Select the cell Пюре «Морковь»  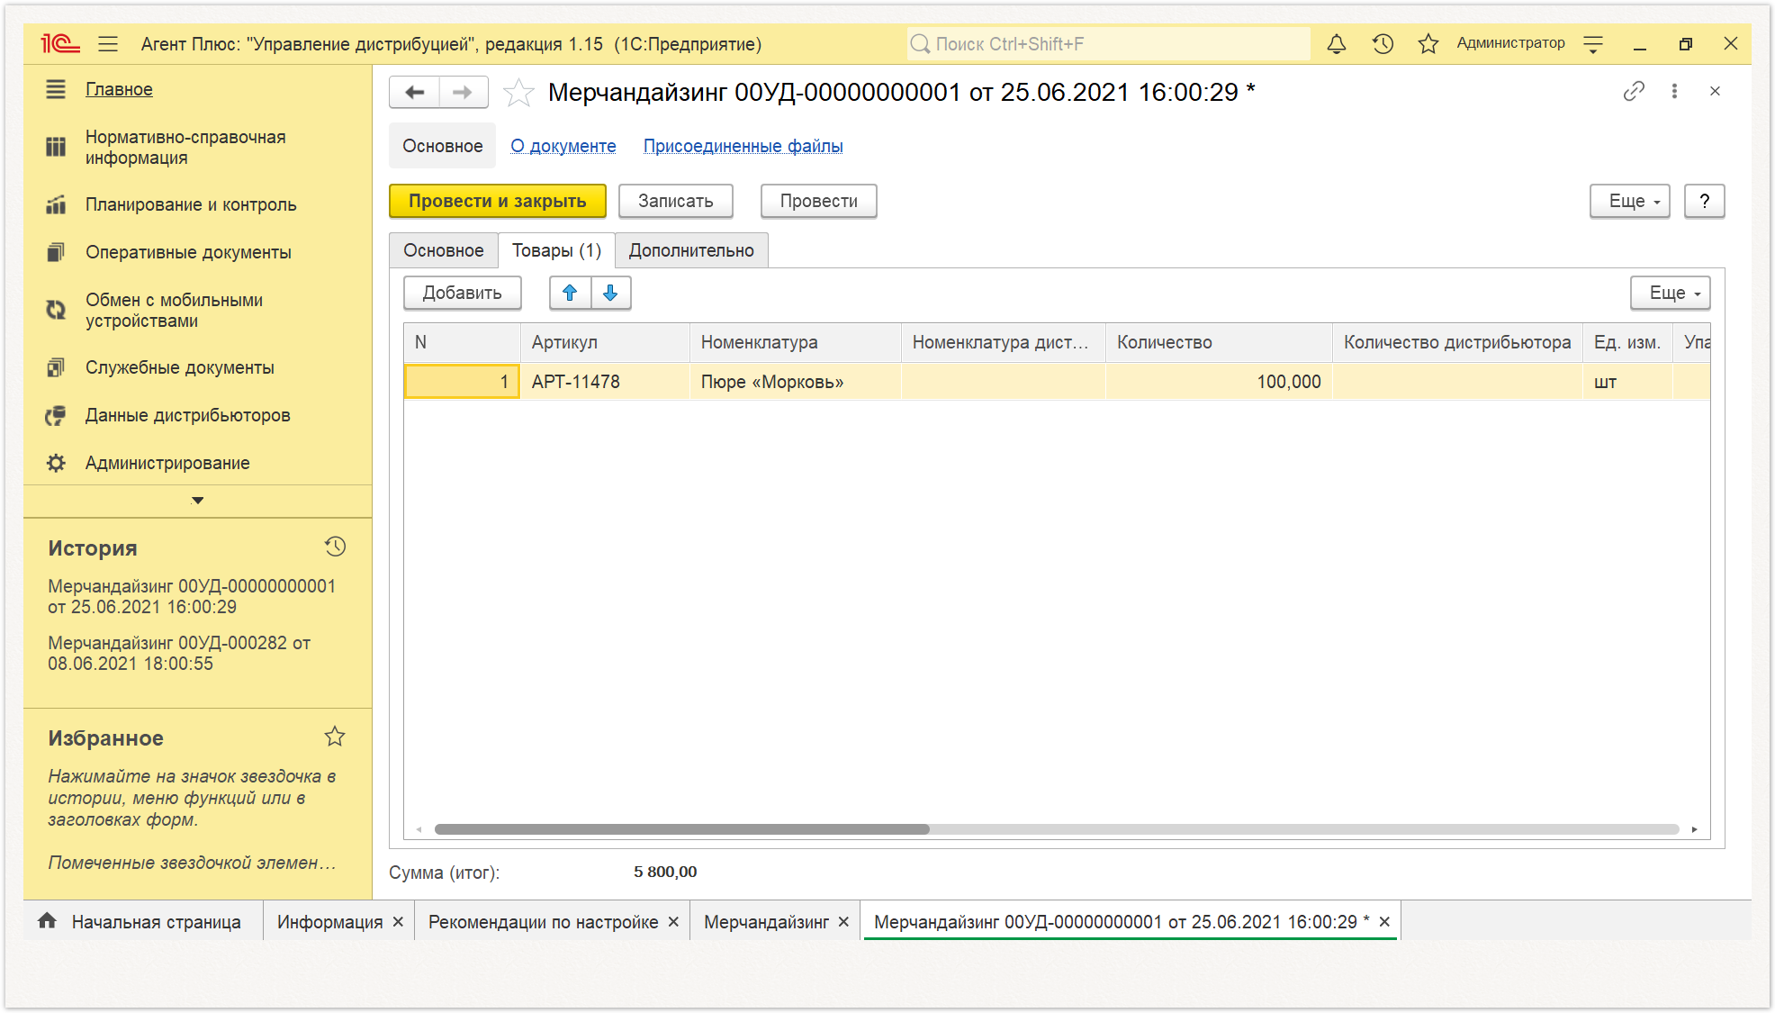796,382
